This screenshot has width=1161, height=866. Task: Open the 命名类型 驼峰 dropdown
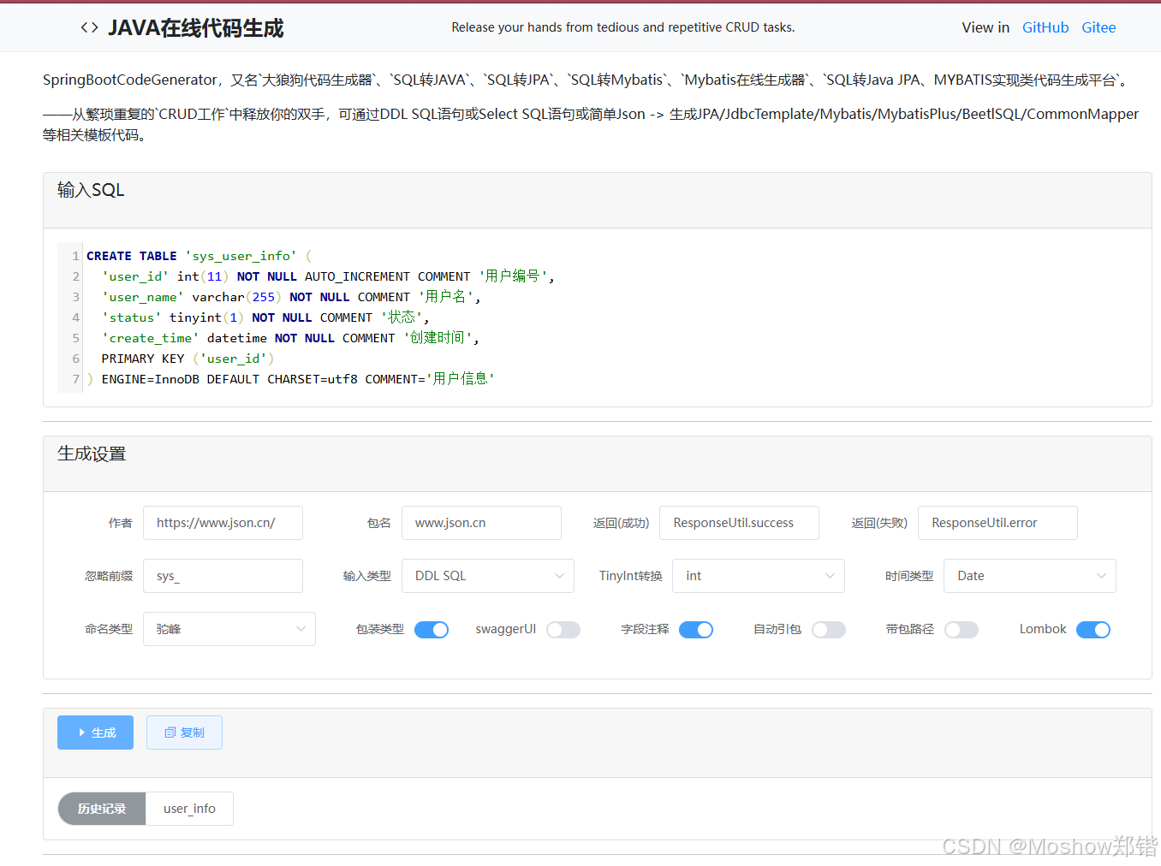(x=229, y=629)
